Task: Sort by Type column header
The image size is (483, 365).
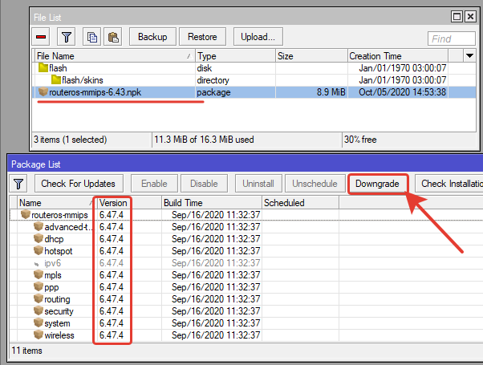Action: pos(235,56)
